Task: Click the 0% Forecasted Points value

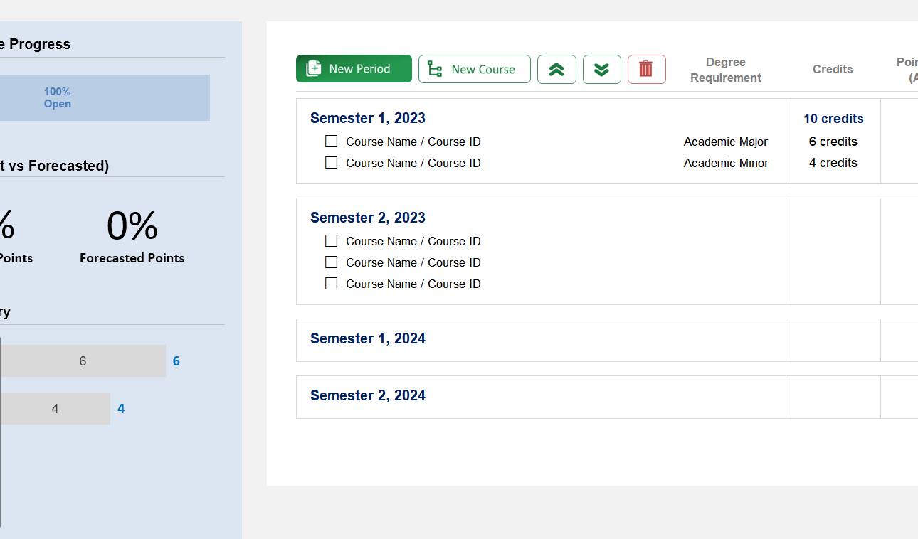Action: 132,227
